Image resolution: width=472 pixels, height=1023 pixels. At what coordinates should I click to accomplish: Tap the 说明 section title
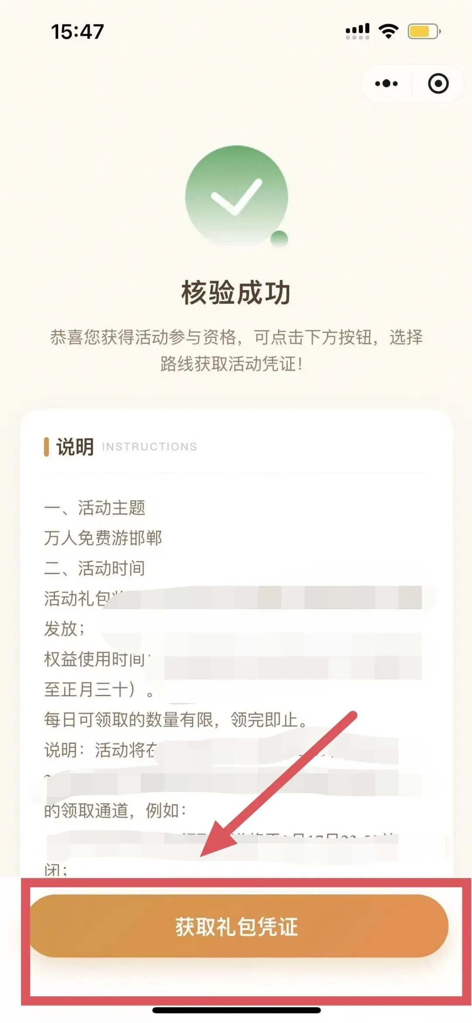tap(75, 447)
